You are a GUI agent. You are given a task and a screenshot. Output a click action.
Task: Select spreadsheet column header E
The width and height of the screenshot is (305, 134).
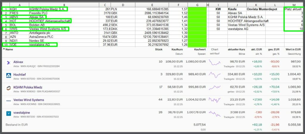152,5
